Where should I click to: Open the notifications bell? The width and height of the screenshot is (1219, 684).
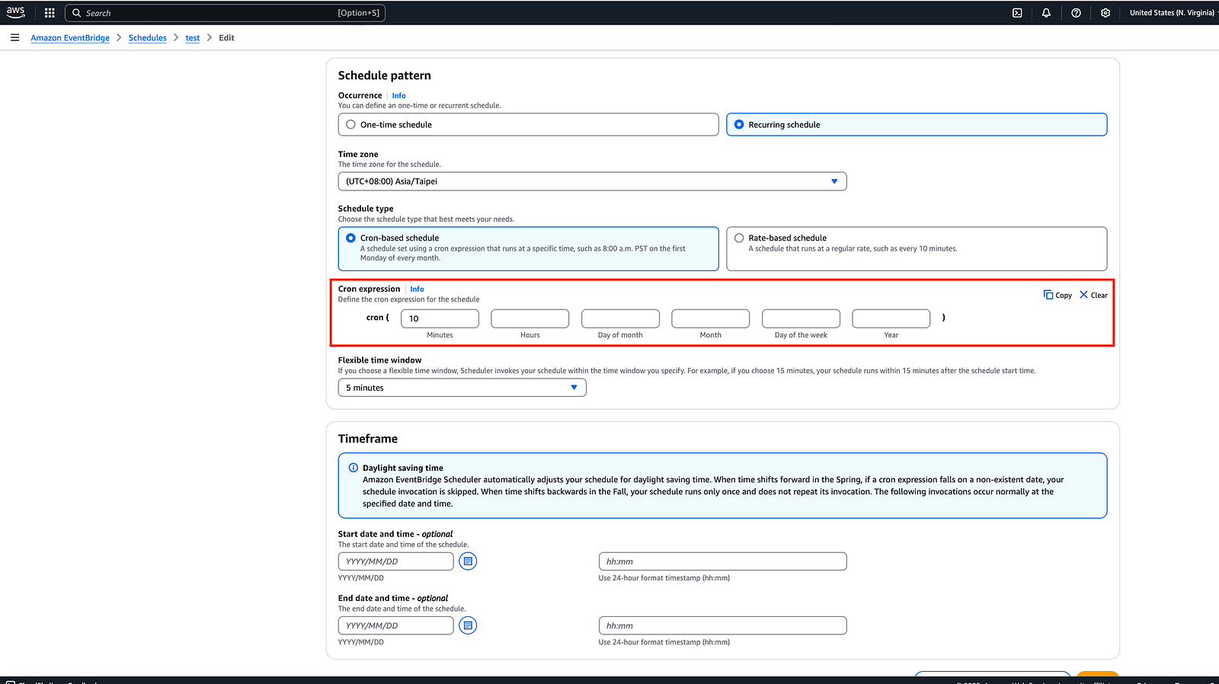click(1046, 13)
